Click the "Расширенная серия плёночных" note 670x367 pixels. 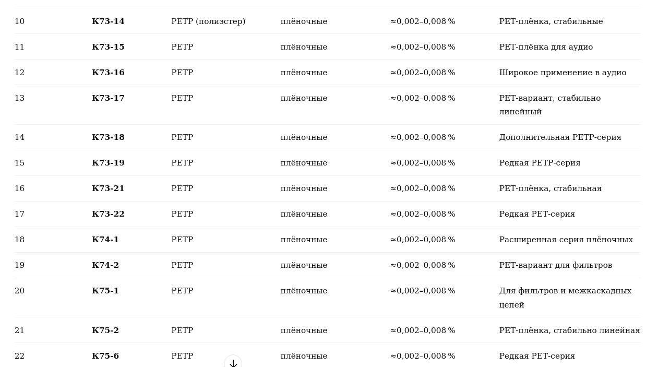(566, 240)
